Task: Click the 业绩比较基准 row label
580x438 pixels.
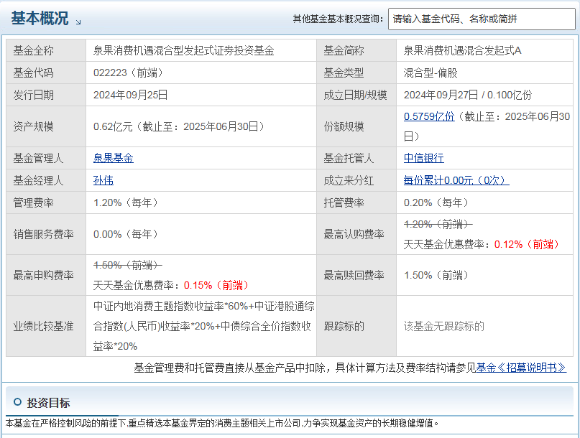Action: pyautogui.click(x=43, y=327)
